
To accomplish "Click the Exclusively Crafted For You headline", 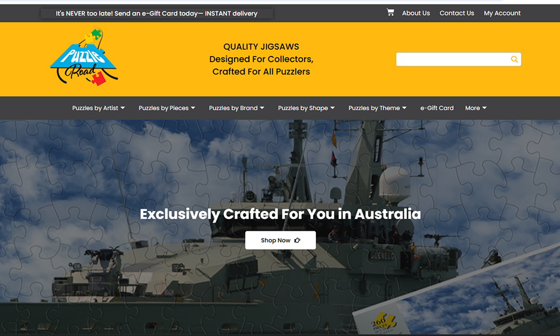I will [x=280, y=214].
